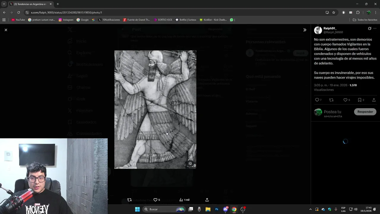
Task: Click the image edit icon on photo corner
Action: click(190, 163)
